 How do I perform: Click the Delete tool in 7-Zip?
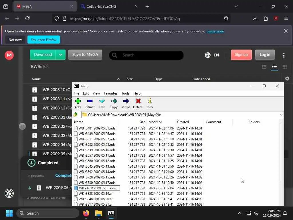pos(138,103)
